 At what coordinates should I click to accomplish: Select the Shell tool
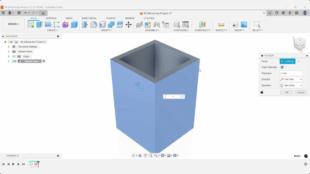pos(103,24)
